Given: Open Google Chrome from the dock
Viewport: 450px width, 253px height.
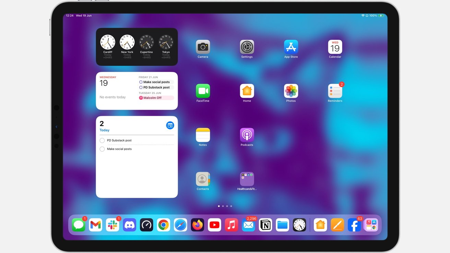Looking at the screenshot, I should [x=164, y=225].
